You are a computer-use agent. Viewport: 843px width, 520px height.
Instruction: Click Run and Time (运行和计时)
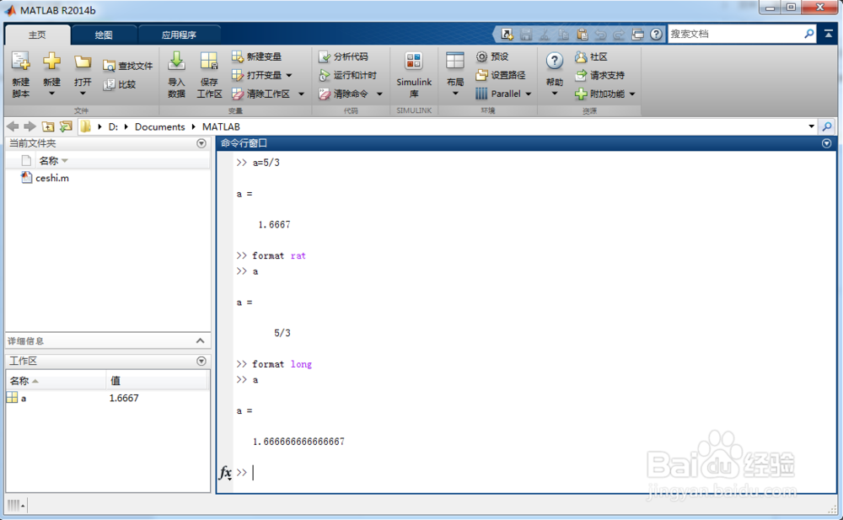[x=348, y=75]
